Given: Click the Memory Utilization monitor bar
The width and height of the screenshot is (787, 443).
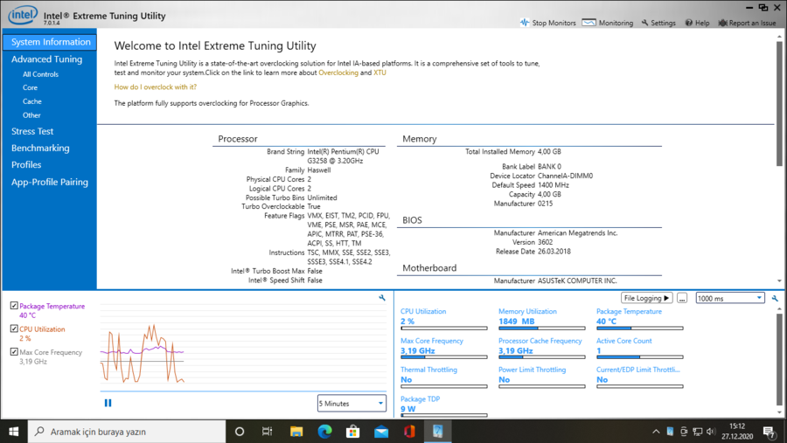Looking at the screenshot, I should pos(541,329).
